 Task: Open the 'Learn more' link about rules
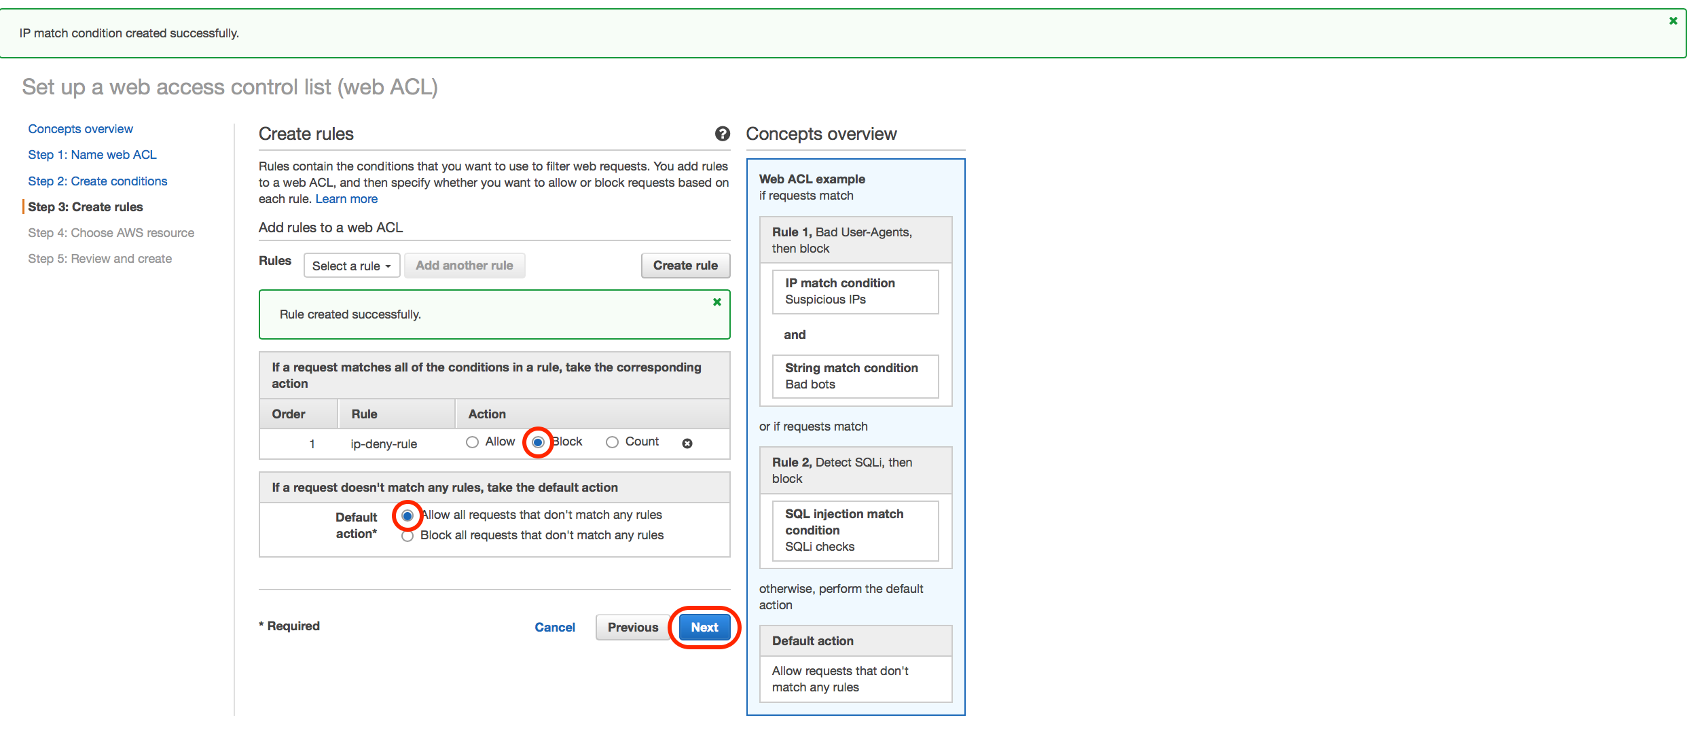[346, 198]
